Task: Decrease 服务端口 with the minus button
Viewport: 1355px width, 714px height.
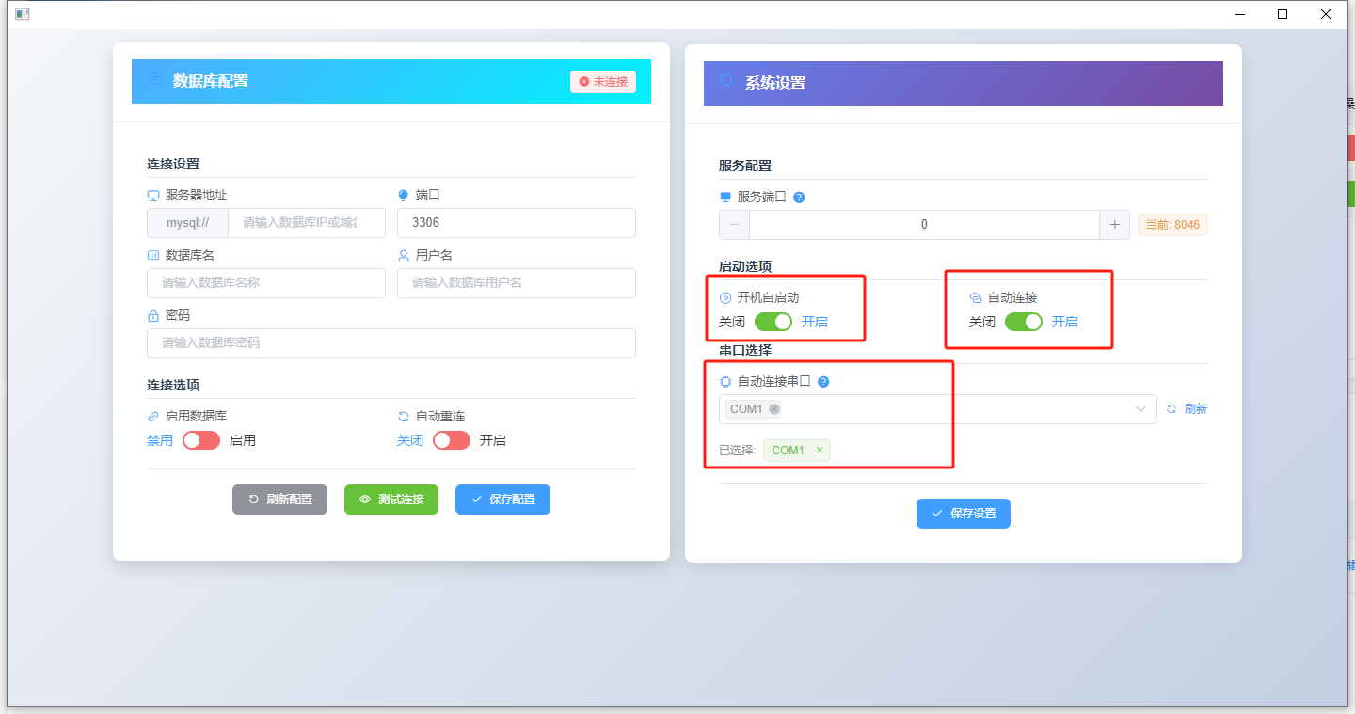Action: [735, 225]
